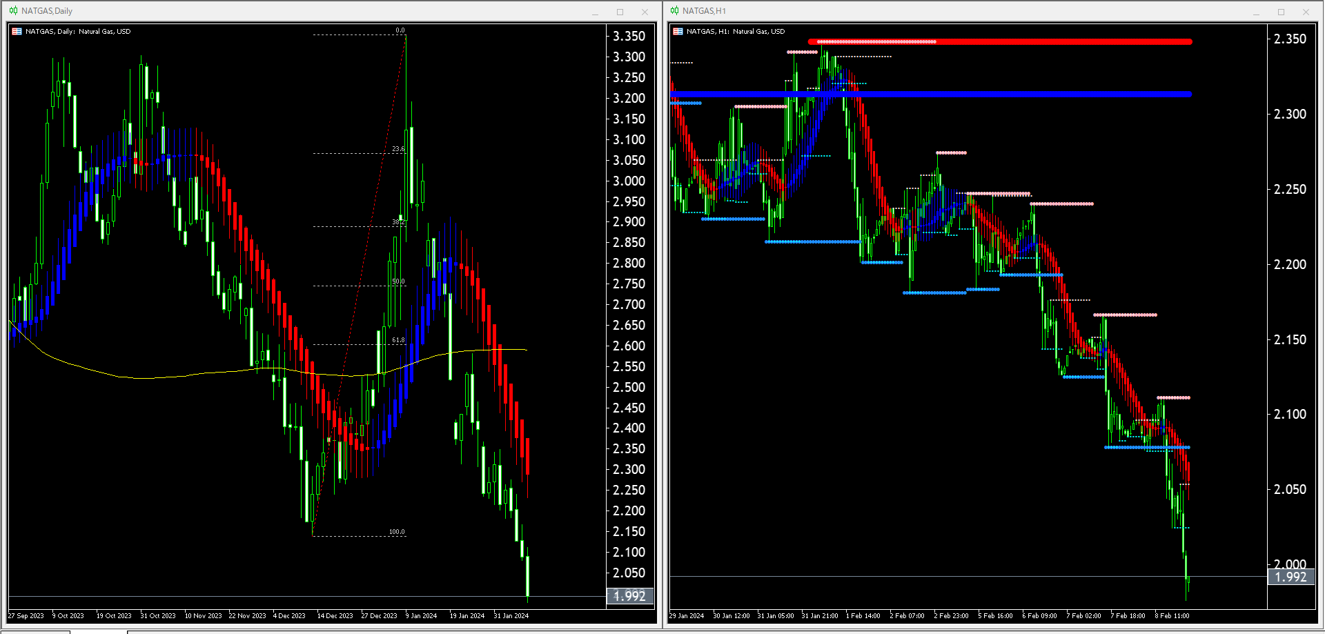Click the '31 Jan 2024' date on Daily axis
The height and width of the screenshot is (634, 1325).
[511, 616]
